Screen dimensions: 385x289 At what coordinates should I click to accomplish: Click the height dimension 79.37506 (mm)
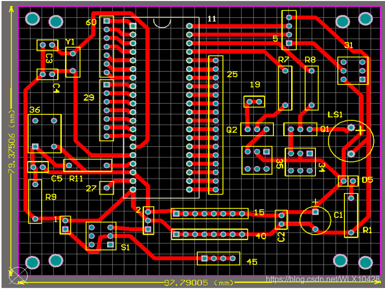pos(12,142)
